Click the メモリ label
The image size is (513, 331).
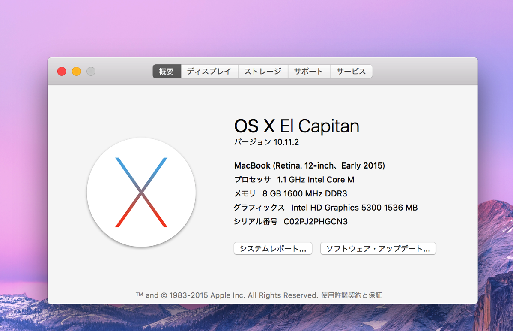tap(245, 194)
